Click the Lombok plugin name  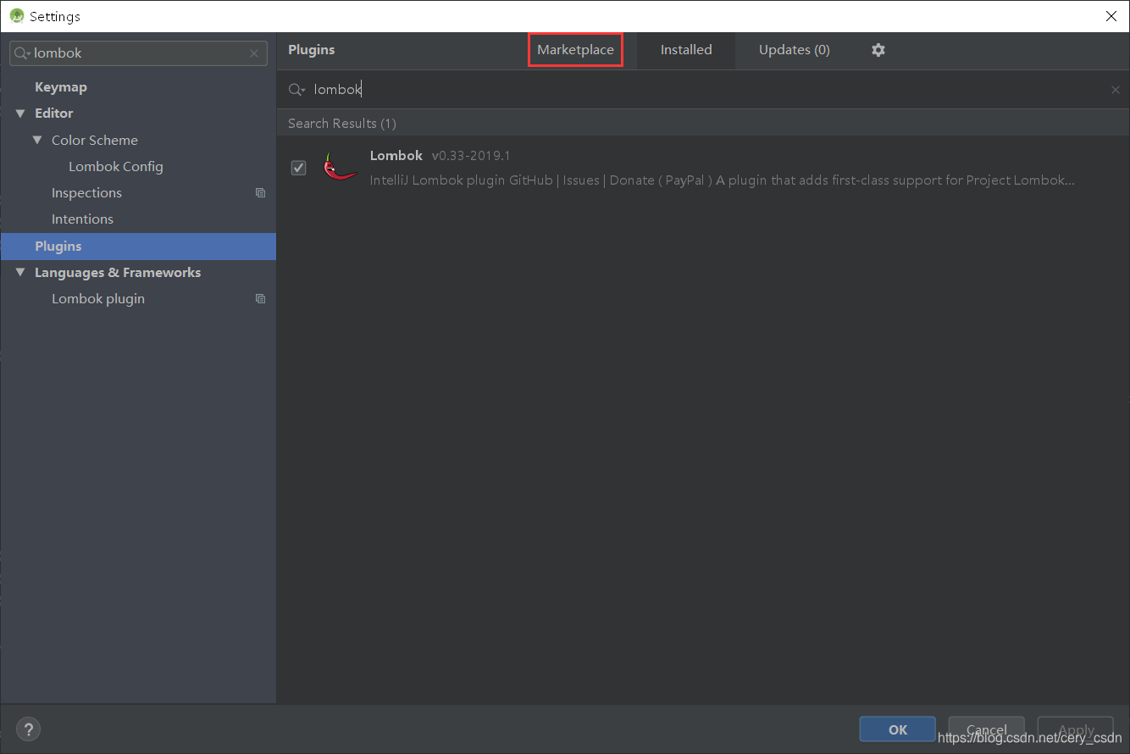coord(396,156)
